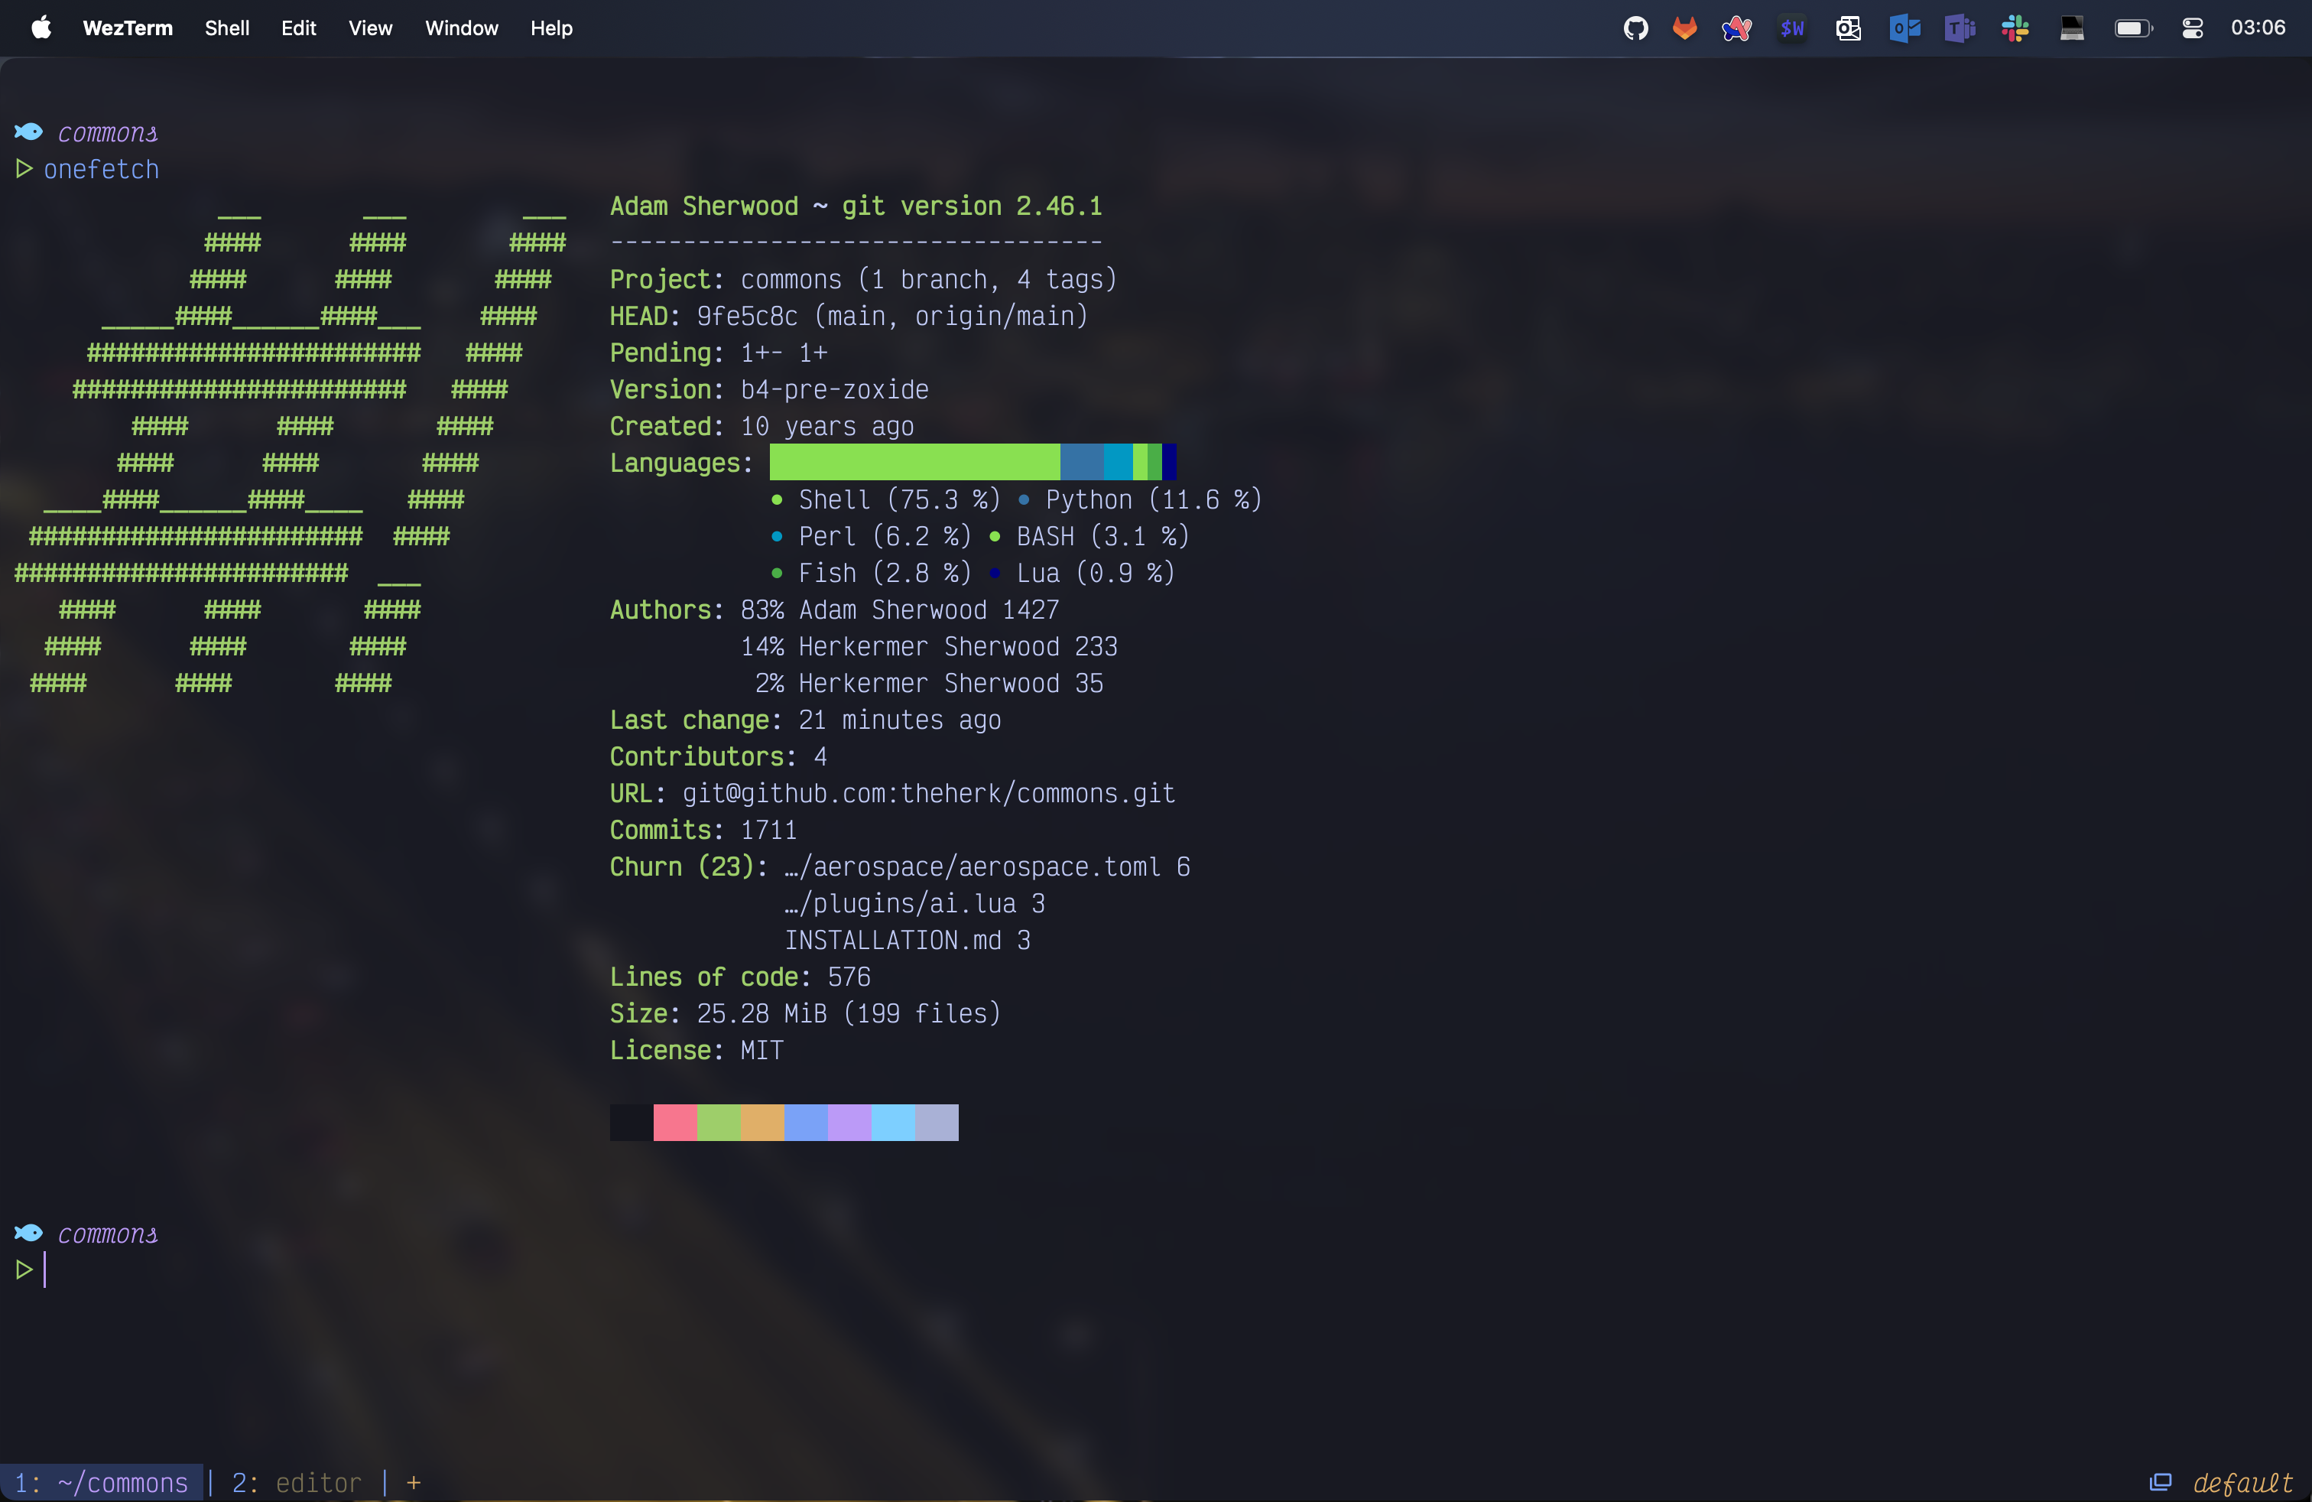Click the workspace icon beside default label
This screenshot has width=2312, height=1502.
point(2160,1481)
